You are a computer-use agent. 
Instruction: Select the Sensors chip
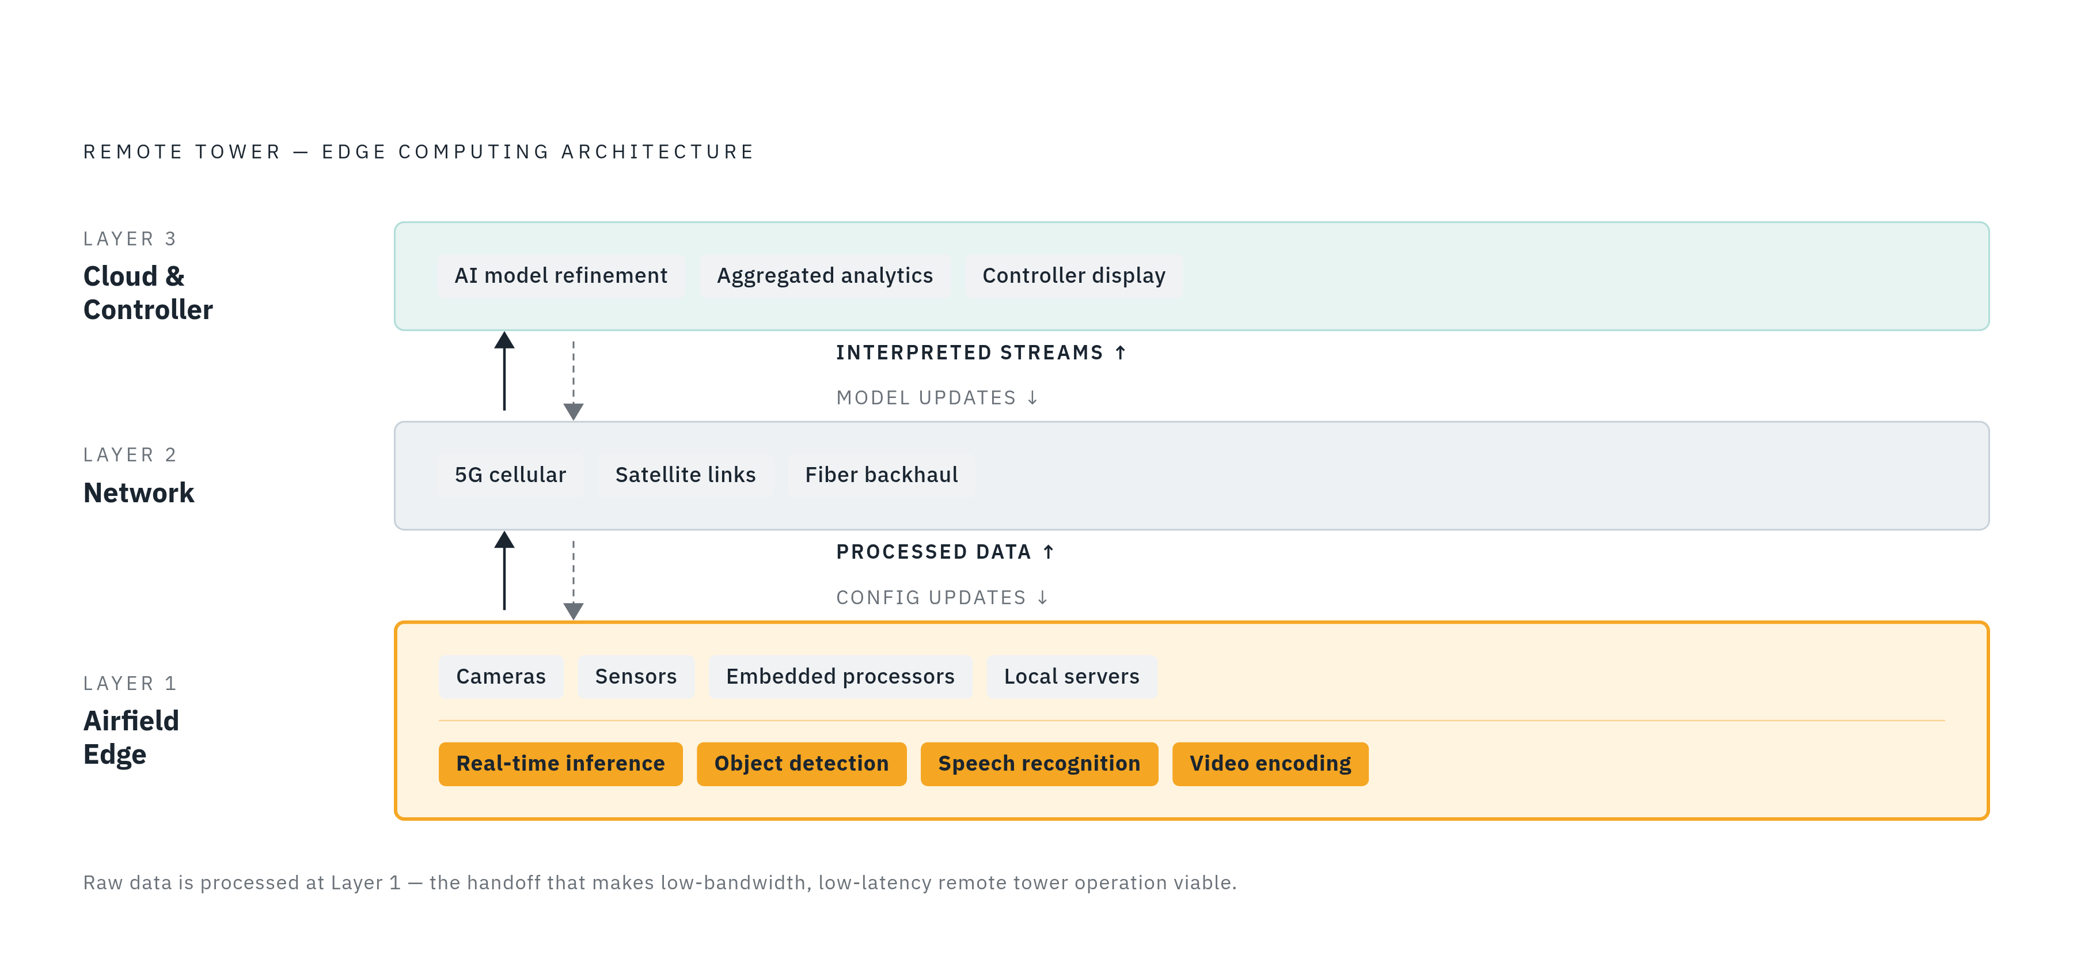coord(636,676)
